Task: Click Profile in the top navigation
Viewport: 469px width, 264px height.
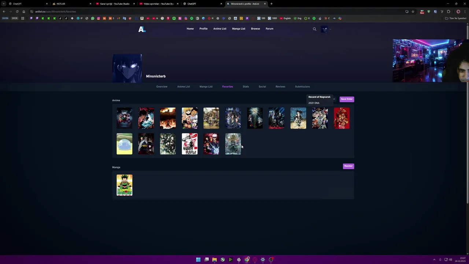Action: (203, 29)
